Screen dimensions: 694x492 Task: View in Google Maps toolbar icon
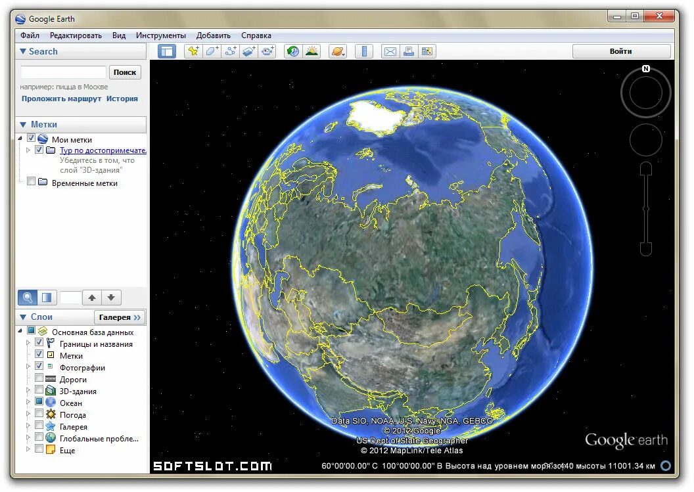[x=427, y=51]
